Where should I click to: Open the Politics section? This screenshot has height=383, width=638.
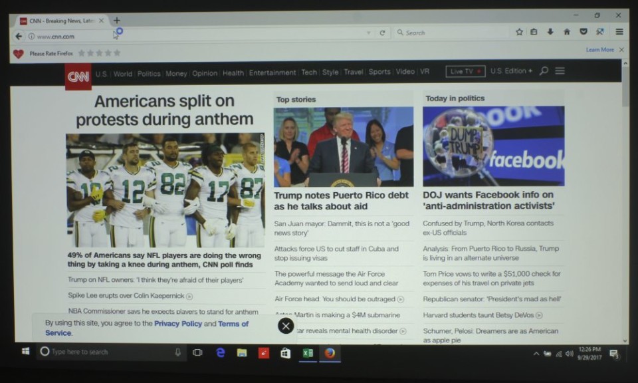click(x=148, y=74)
